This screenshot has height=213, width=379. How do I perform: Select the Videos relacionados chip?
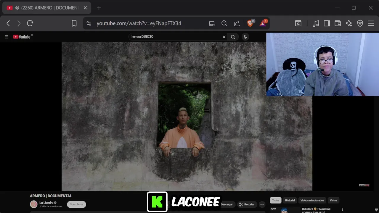pyautogui.click(x=312, y=200)
